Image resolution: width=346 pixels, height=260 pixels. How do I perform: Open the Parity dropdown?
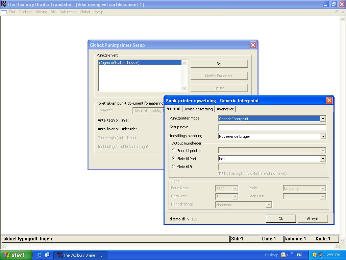coord(323,188)
